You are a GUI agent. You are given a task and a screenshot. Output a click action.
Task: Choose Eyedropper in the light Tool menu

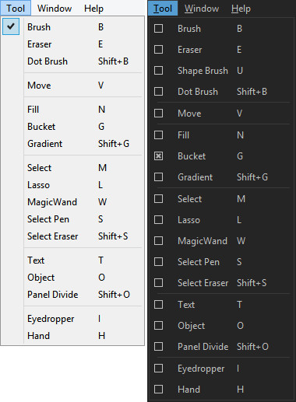point(83,319)
